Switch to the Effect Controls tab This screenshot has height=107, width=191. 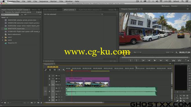pos(69,10)
